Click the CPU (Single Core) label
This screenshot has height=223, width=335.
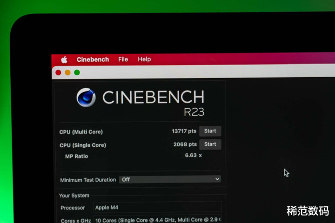83,145
